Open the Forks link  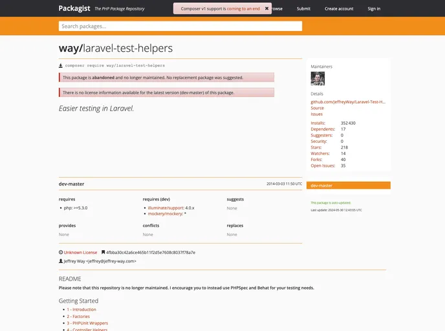(x=316, y=160)
